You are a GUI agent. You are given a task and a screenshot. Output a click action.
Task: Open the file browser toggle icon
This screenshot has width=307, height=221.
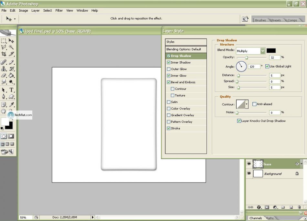245,19
